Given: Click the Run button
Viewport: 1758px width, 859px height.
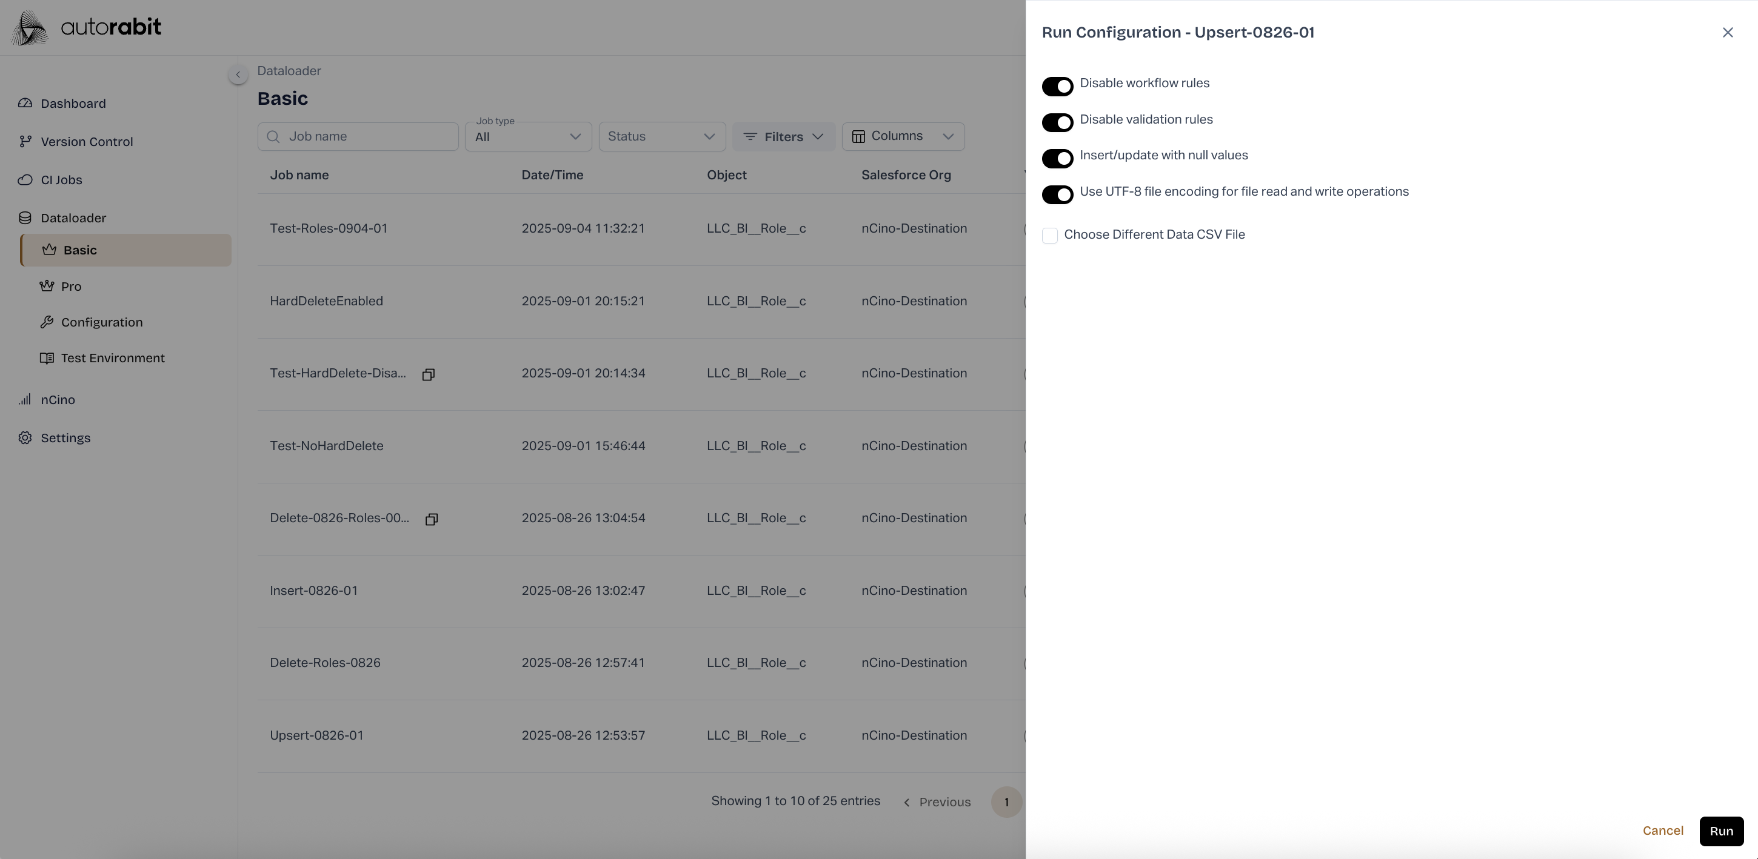Looking at the screenshot, I should 1720,831.
